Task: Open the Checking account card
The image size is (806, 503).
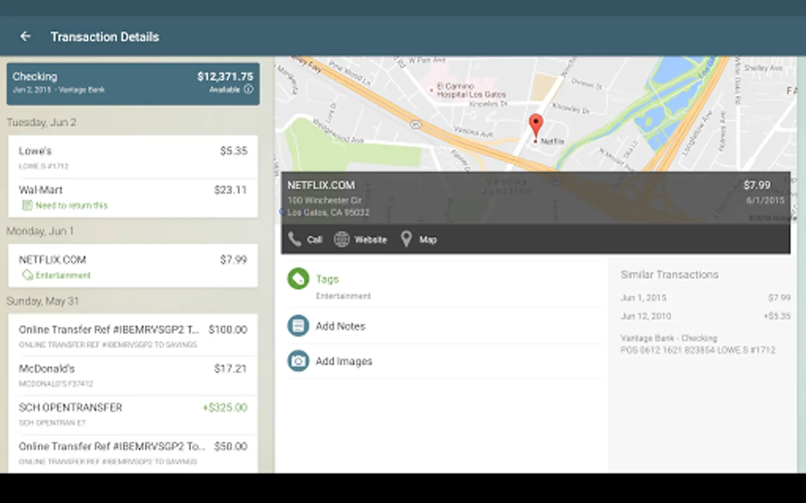Action: point(133,83)
